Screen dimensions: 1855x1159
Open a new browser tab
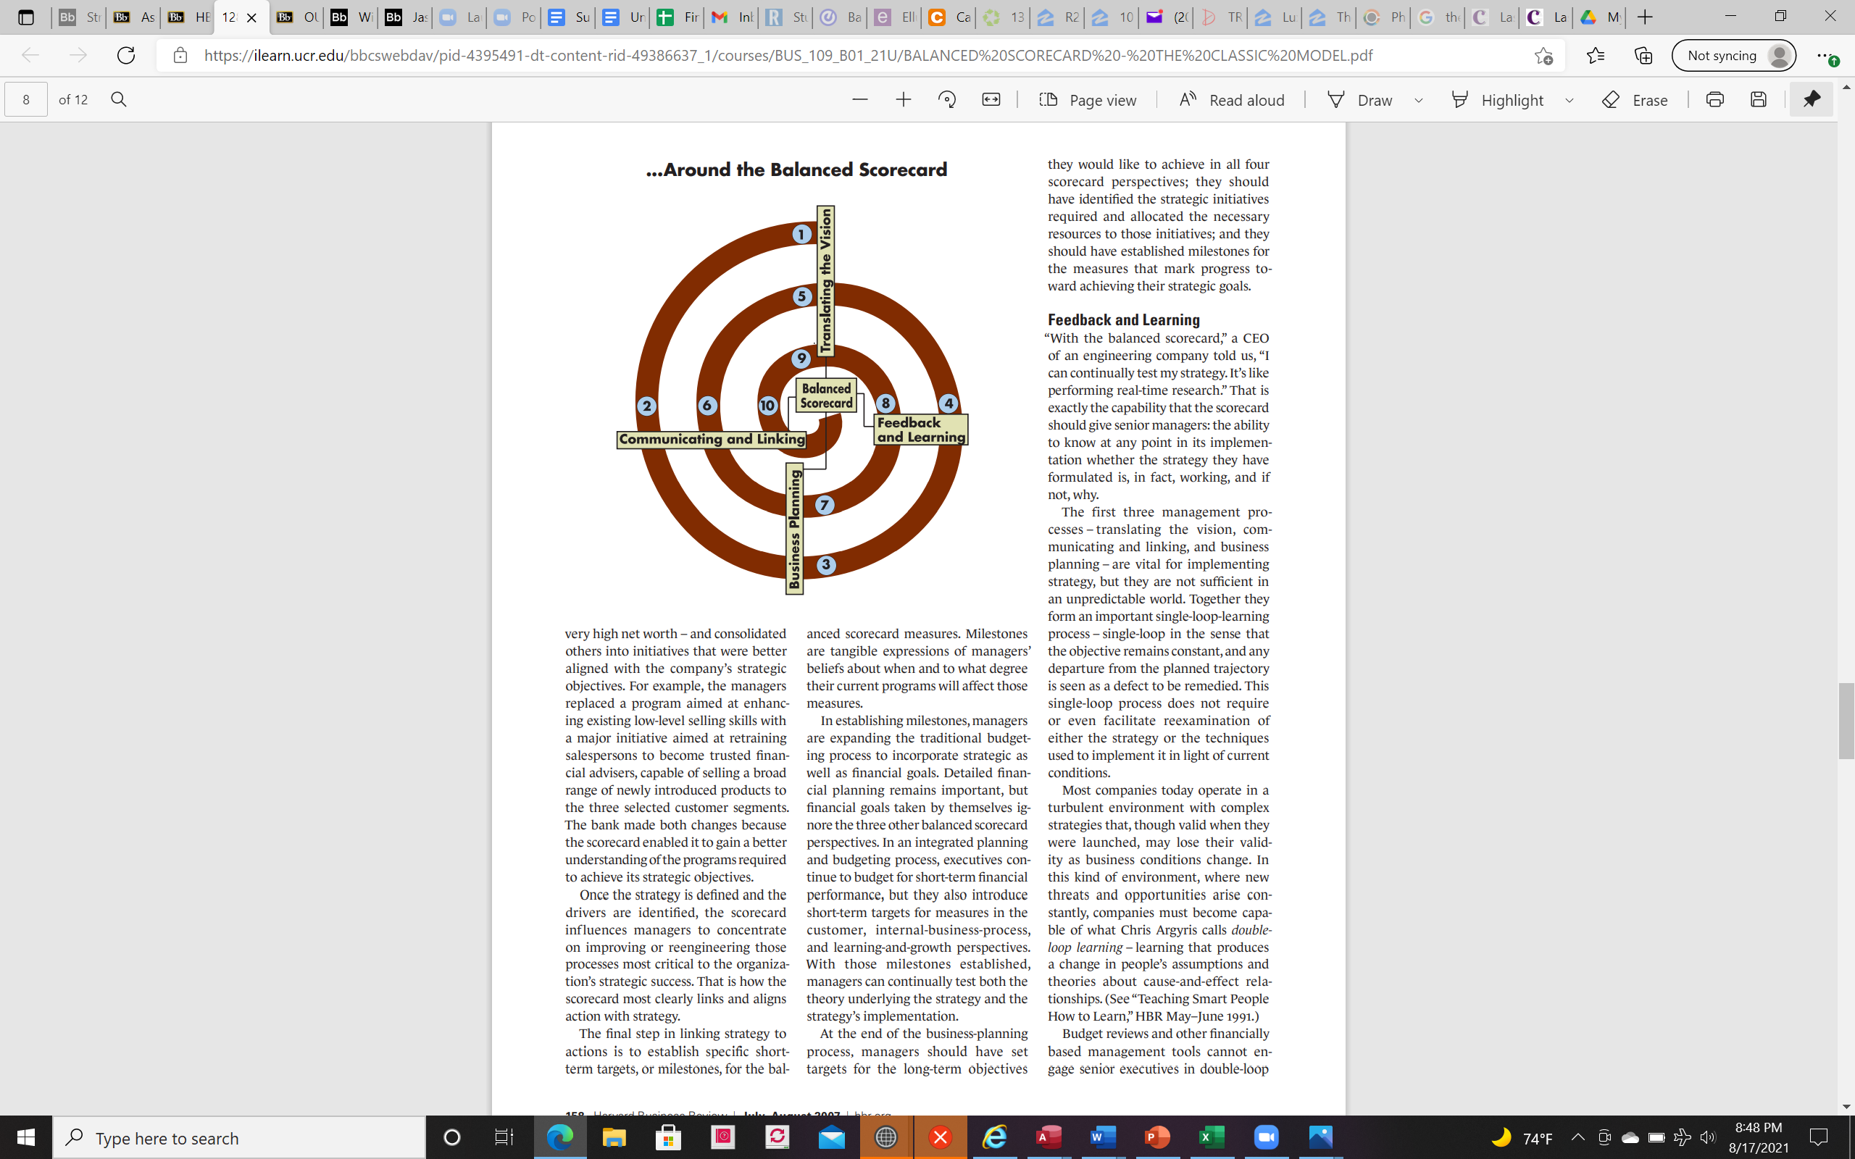[x=1645, y=17]
